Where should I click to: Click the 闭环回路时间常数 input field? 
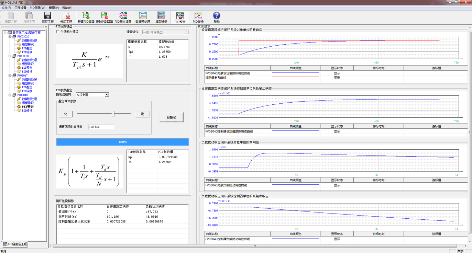101,127
